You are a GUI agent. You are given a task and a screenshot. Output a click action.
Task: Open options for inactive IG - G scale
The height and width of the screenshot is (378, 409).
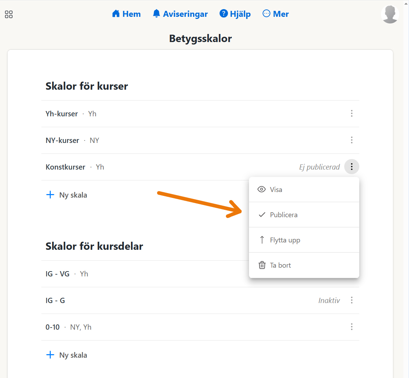[x=352, y=300]
